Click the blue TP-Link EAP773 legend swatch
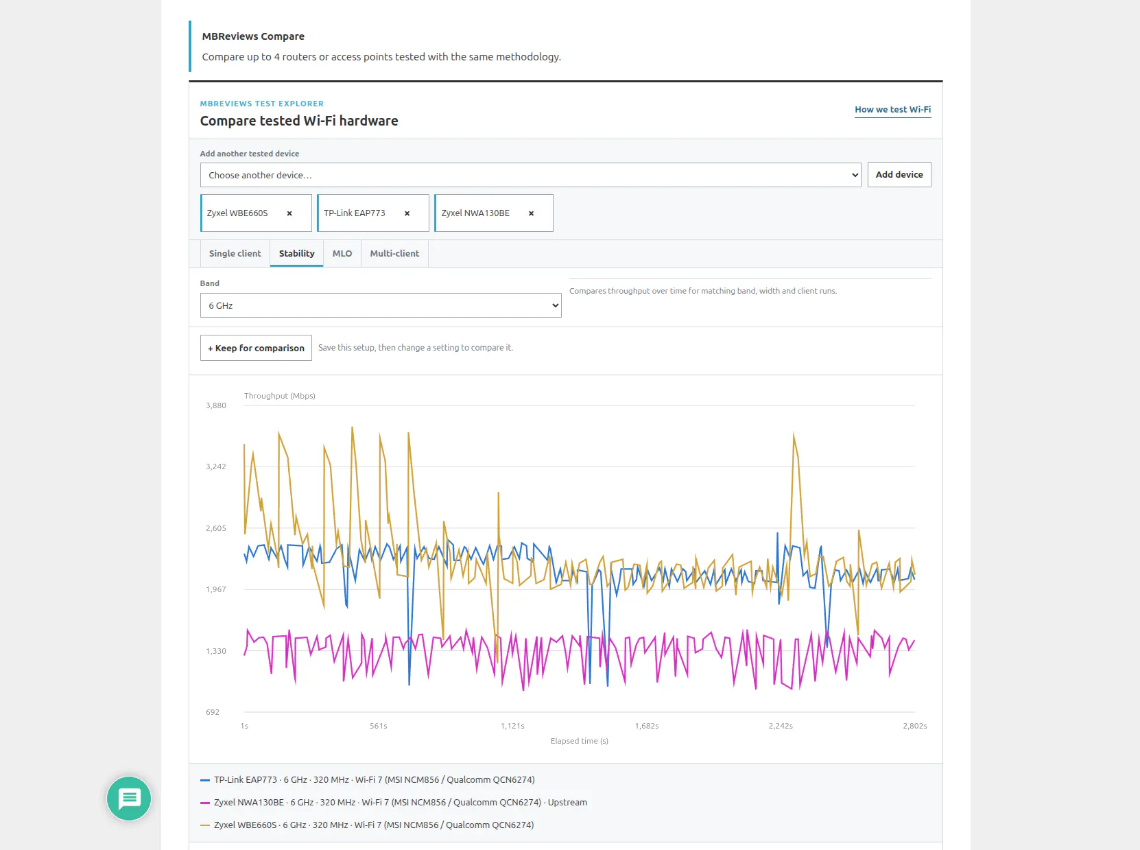 tap(204, 780)
